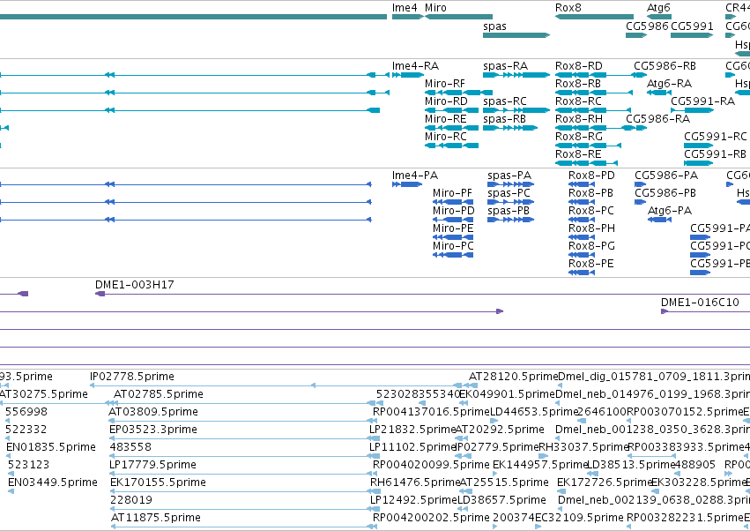Viewport: 750px width, 531px height.
Task: Click the Miro-PF protein label
Action: tap(452, 193)
